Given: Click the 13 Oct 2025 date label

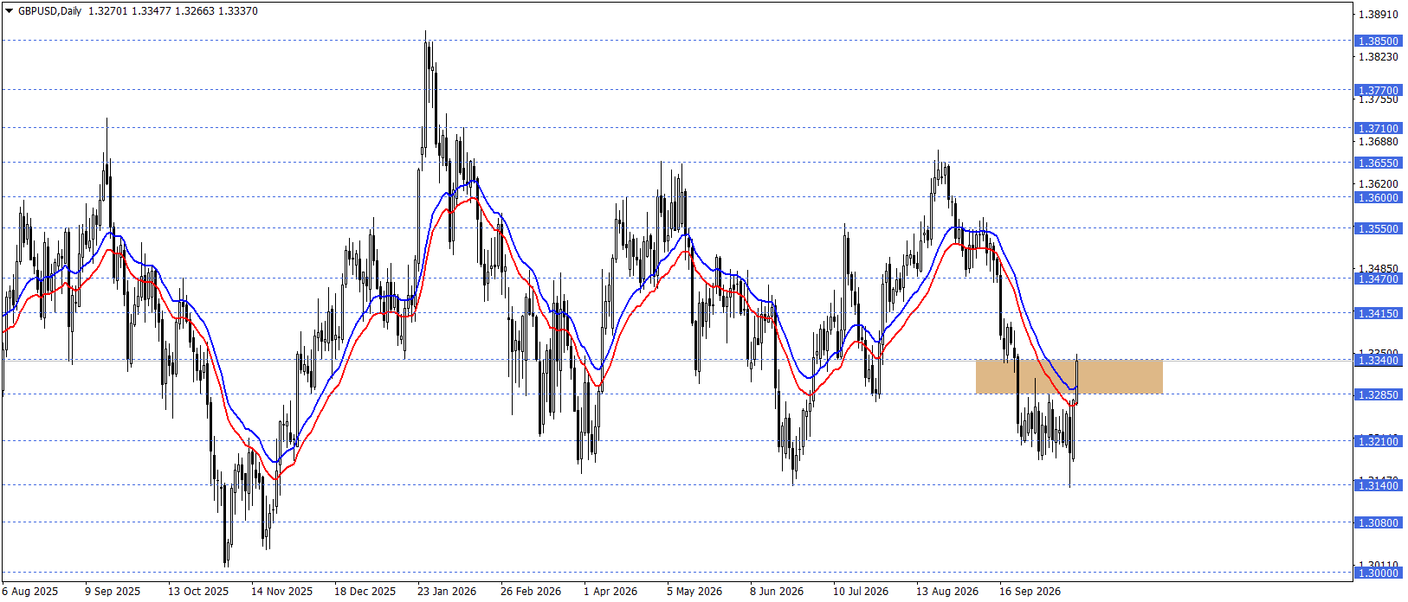Looking at the screenshot, I should [198, 592].
